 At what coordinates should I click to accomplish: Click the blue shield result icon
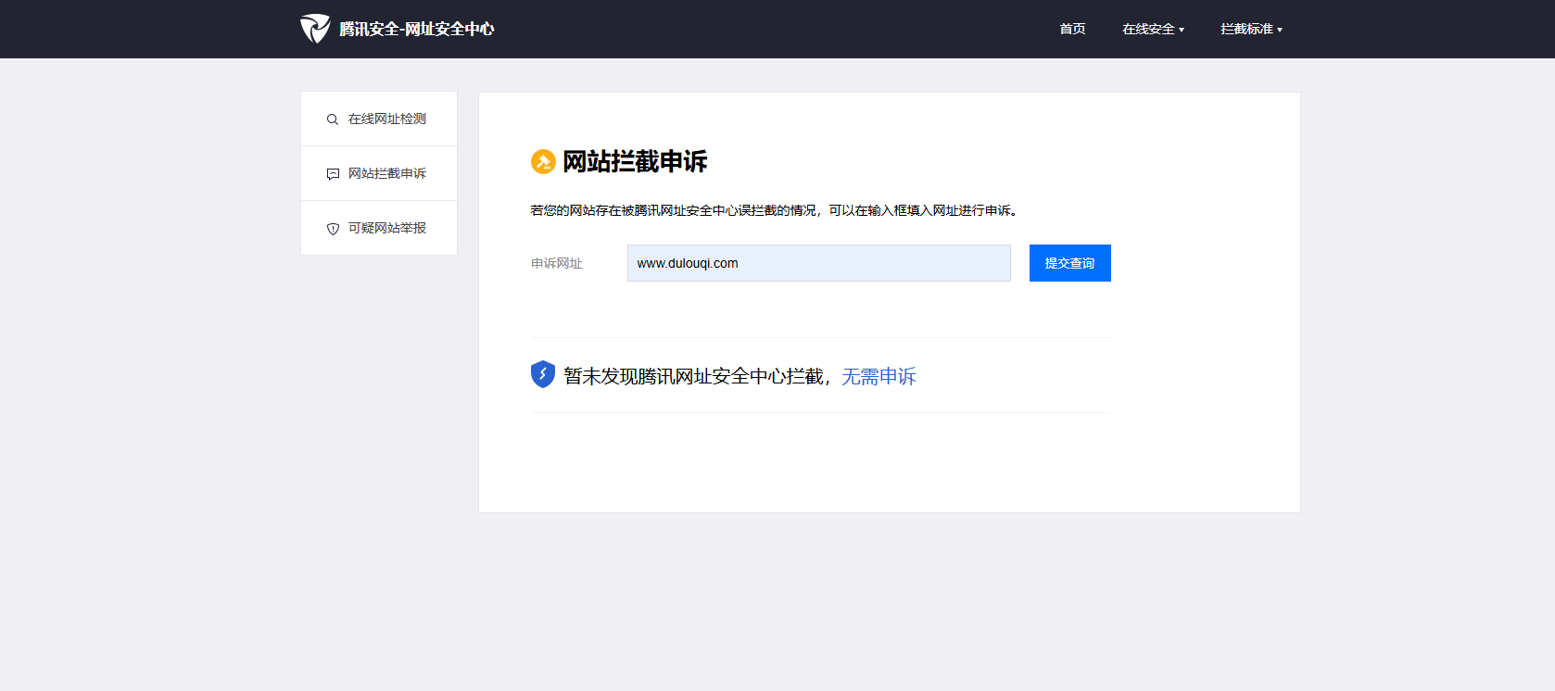(543, 374)
